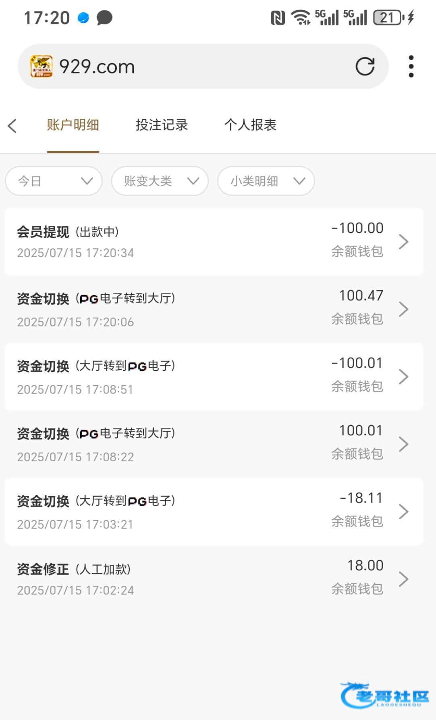Open the 今日 date filter dropdown

(54, 181)
